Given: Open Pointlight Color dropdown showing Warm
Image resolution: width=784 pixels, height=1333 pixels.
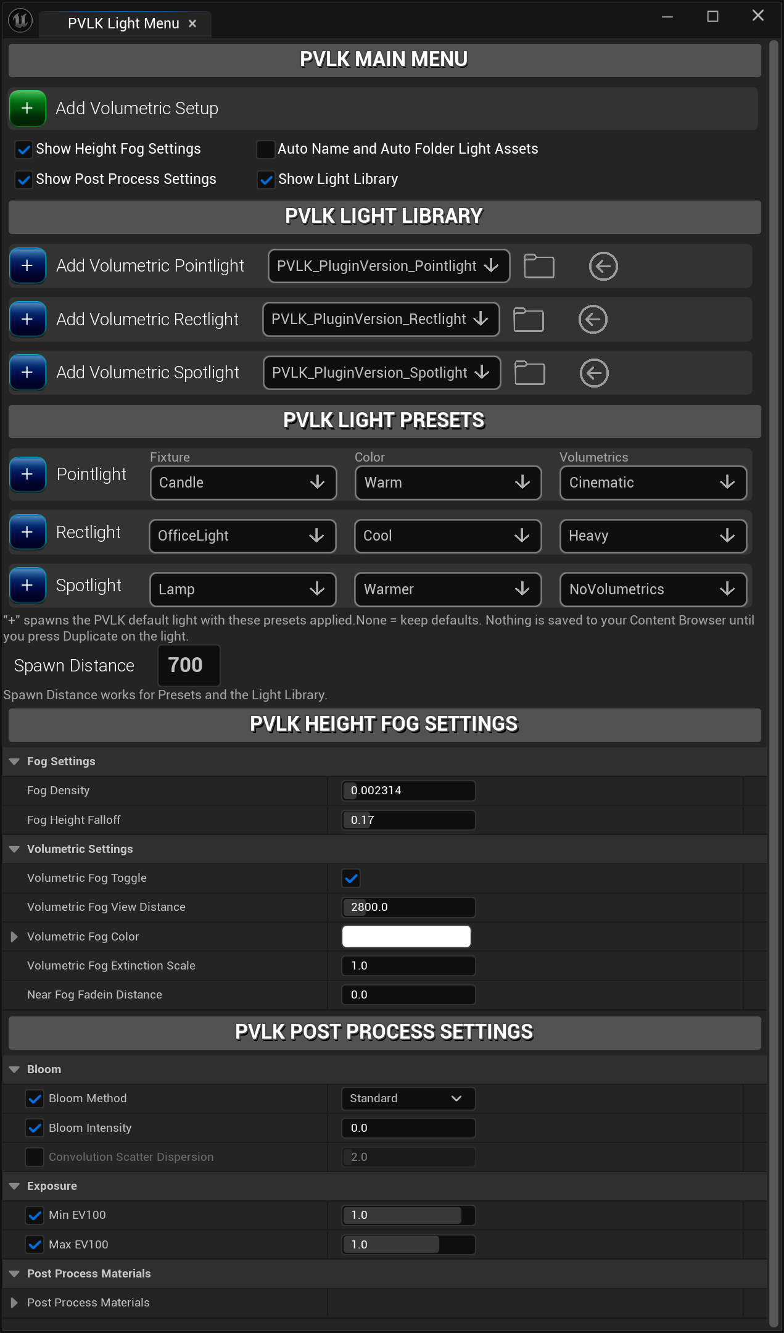Looking at the screenshot, I should pyautogui.click(x=448, y=483).
